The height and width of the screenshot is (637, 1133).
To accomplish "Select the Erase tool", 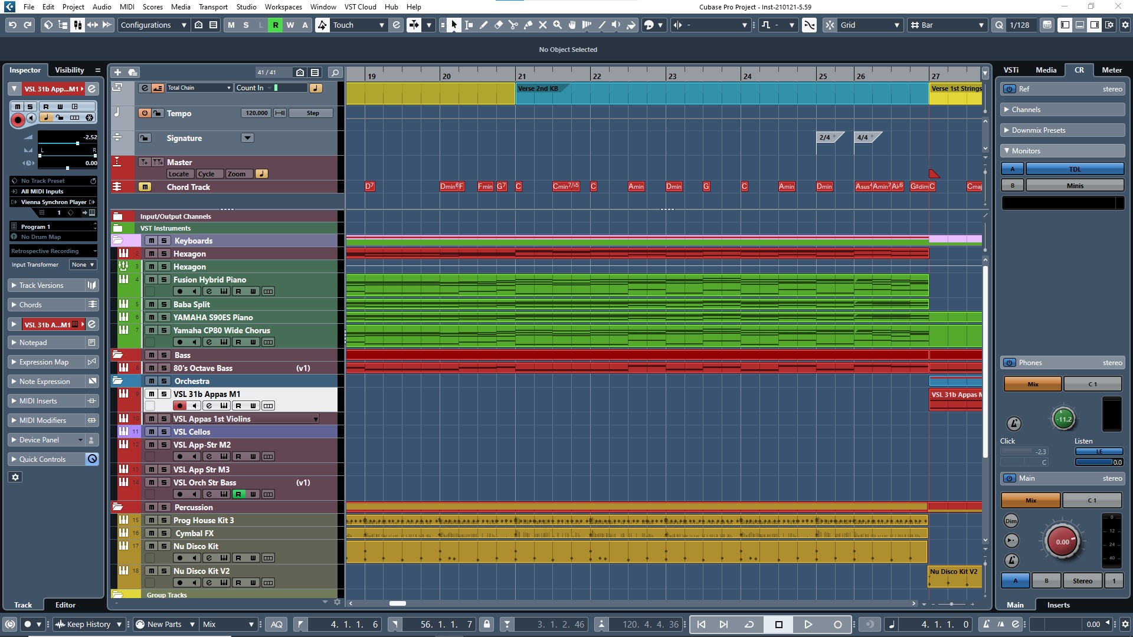I will (499, 25).
